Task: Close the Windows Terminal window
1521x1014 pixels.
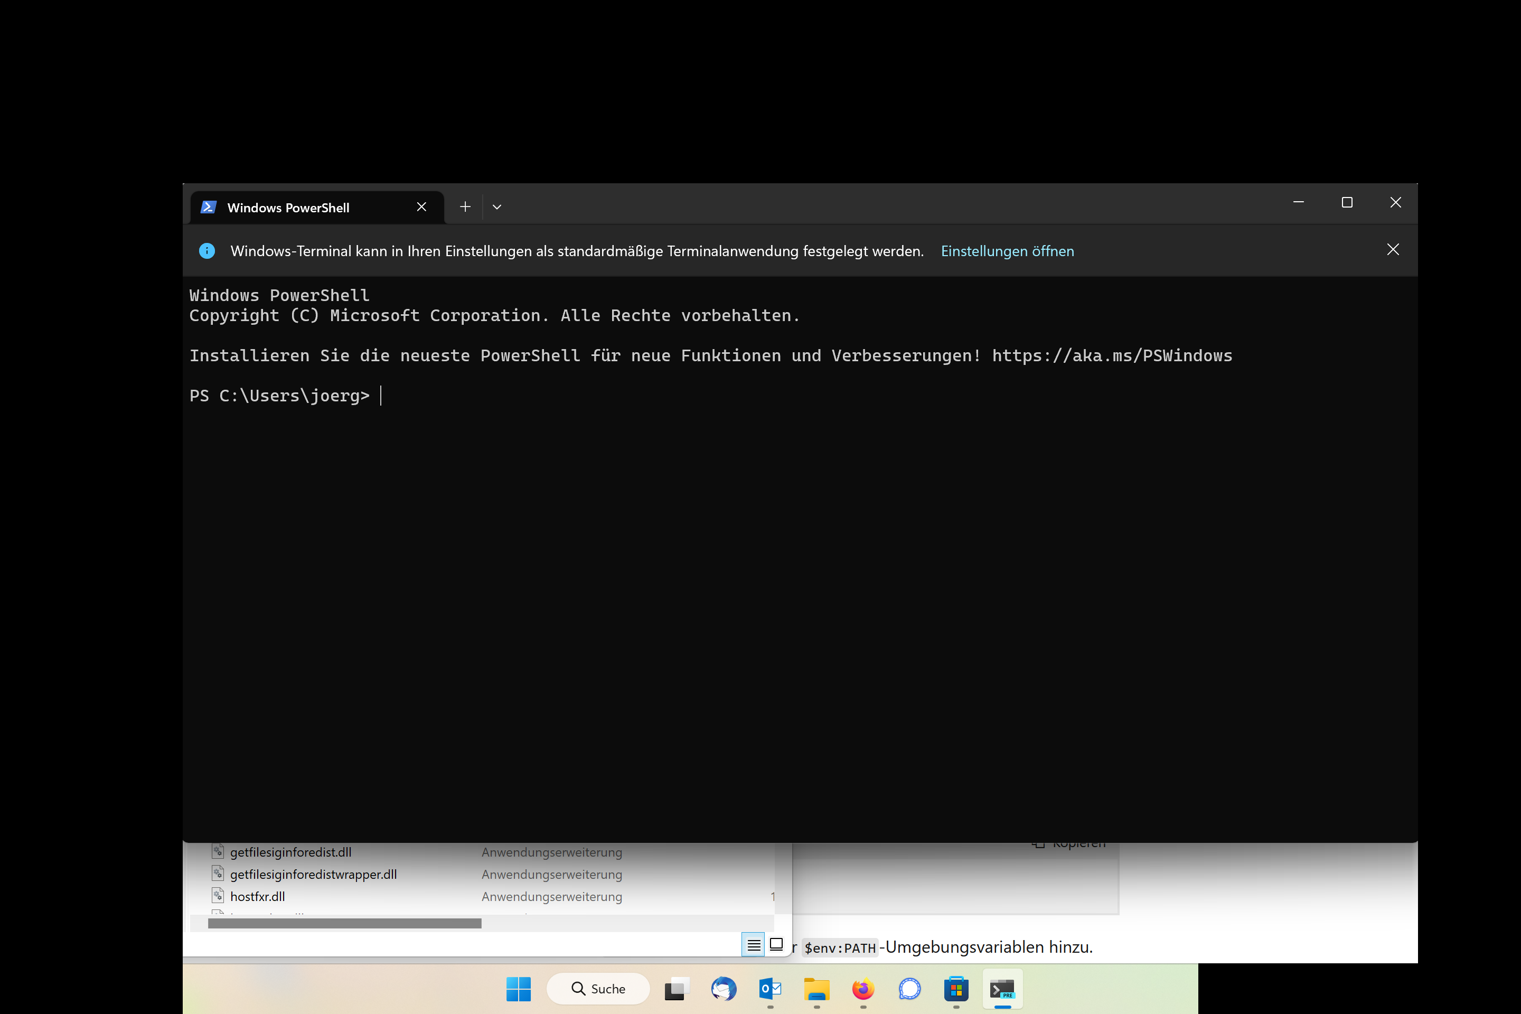Action: 1395,202
